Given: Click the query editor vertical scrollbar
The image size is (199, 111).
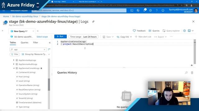Looking at the screenshot, I should click(x=195, y=51).
